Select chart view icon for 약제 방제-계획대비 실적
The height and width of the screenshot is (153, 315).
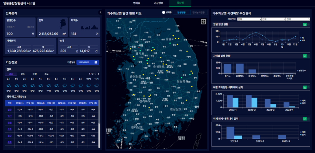click(305, 119)
